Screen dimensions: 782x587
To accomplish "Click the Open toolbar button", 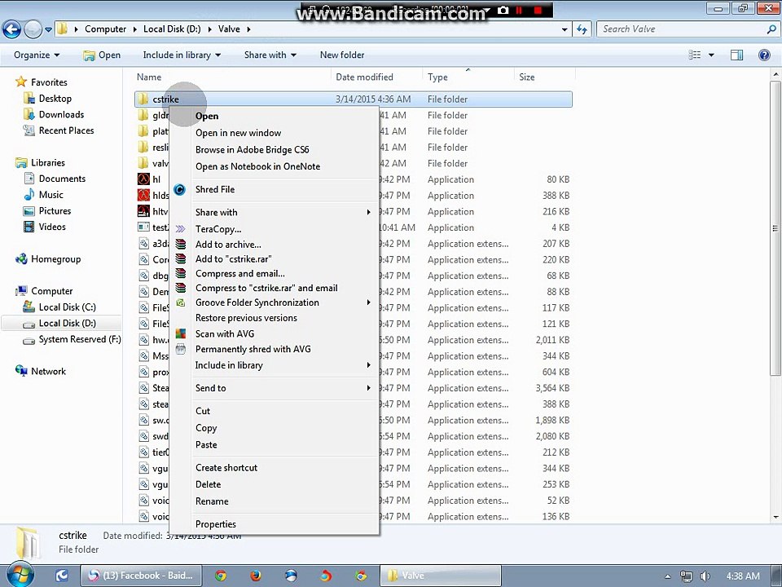I will (102, 55).
